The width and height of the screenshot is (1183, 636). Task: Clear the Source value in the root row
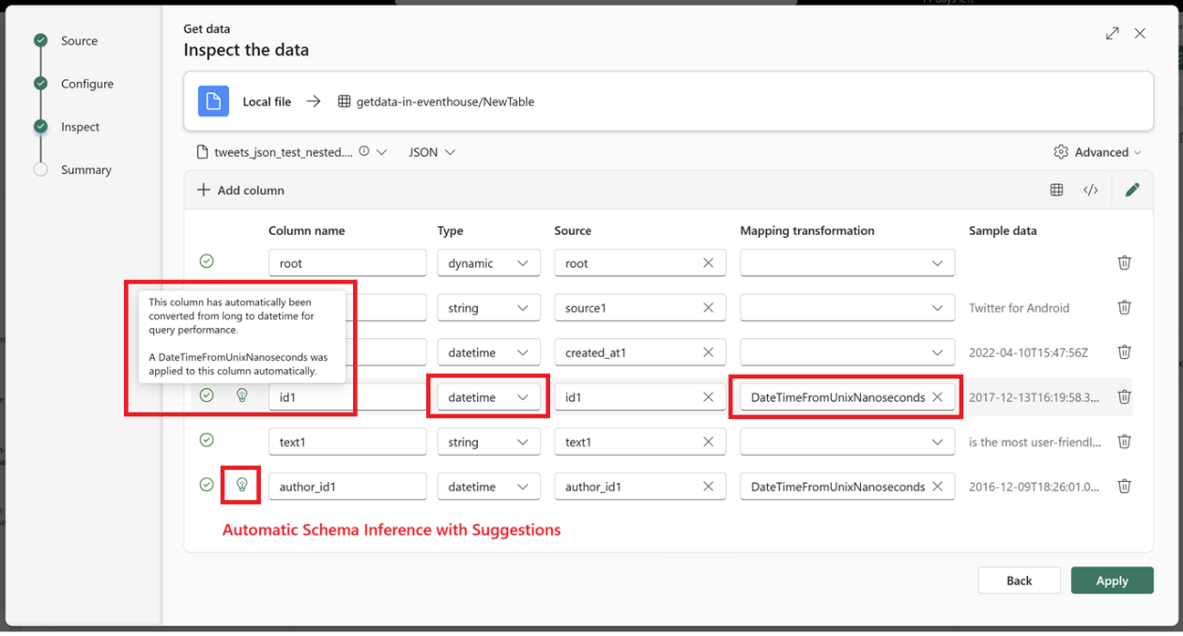tap(708, 263)
